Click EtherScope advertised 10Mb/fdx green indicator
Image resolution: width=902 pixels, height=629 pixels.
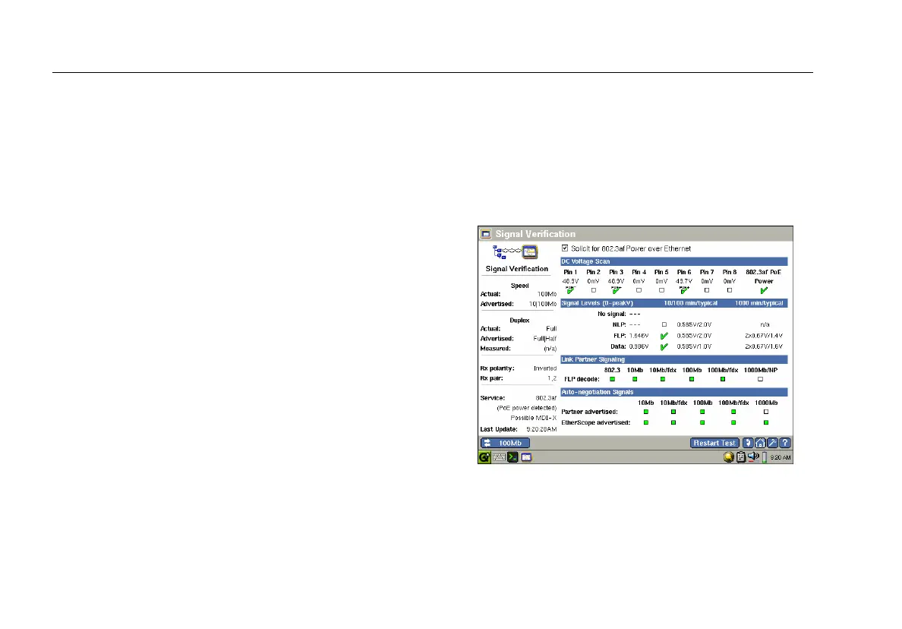click(x=673, y=422)
